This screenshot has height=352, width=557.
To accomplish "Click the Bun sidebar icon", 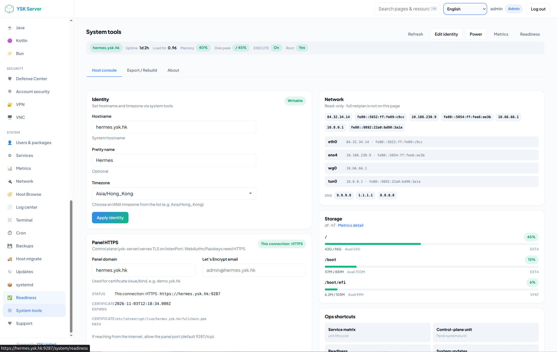I will [10, 54].
